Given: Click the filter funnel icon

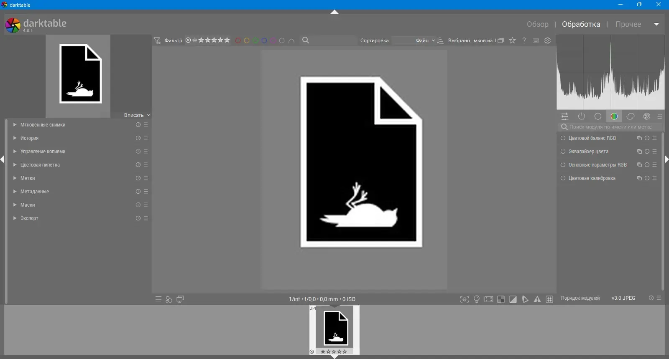Looking at the screenshot, I should pos(157,40).
